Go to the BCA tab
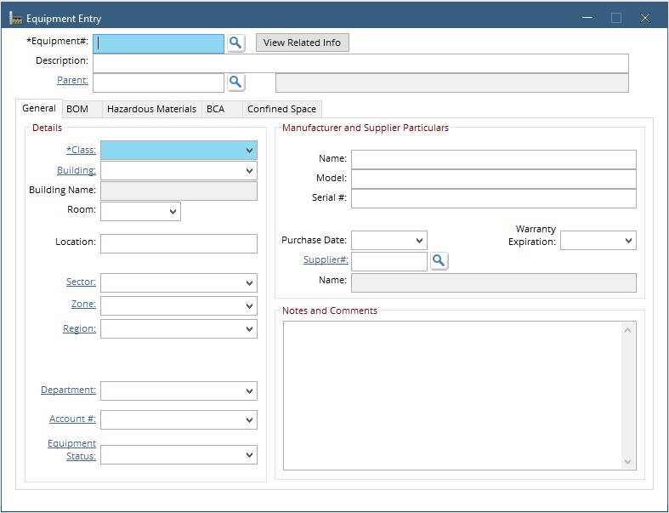669x513 pixels. [x=216, y=109]
